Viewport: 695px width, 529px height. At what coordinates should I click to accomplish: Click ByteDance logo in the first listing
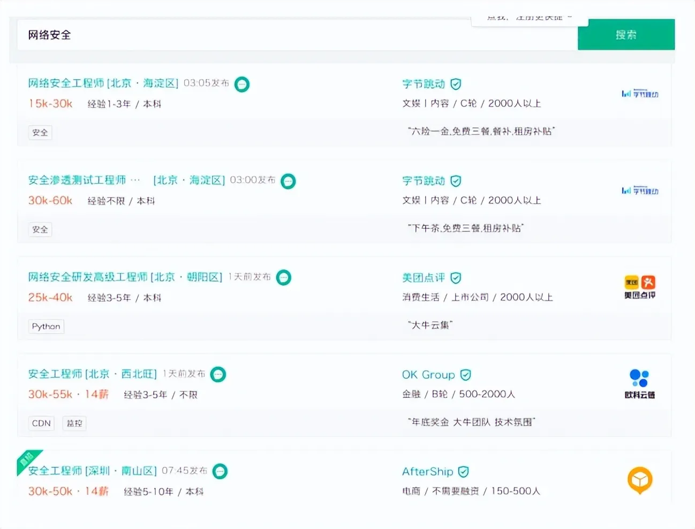pyautogui.click(x=640, y=94)
